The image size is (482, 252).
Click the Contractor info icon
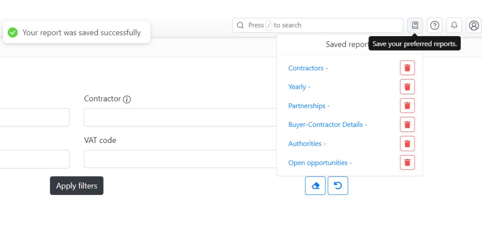127,100
